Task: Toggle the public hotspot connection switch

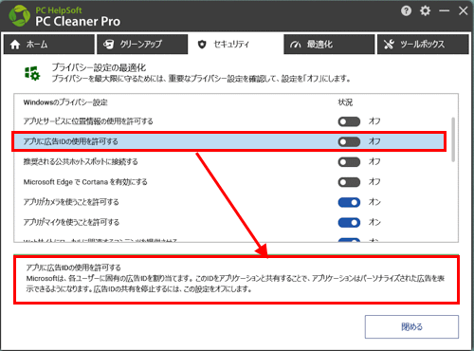Action: coord(349,162)
